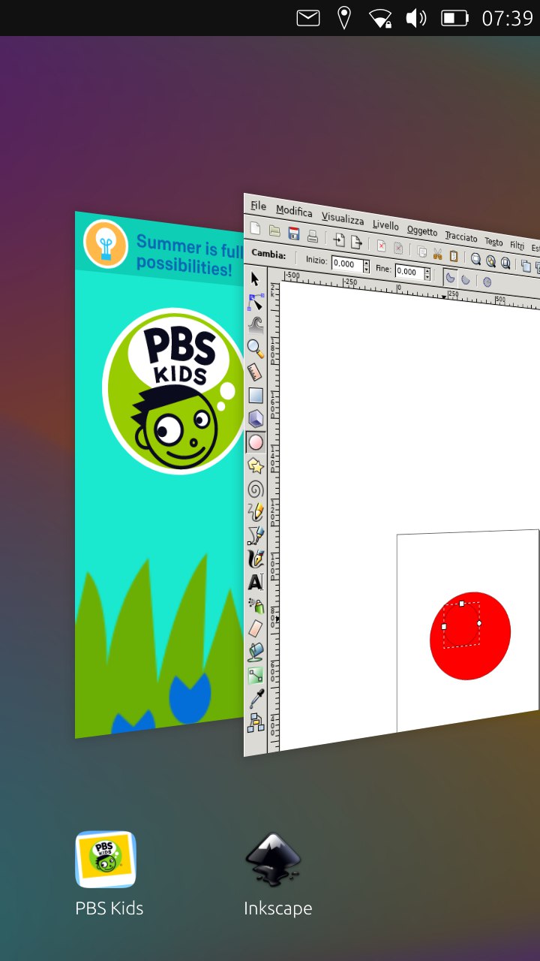Select the Rectangle tool in Inkscape
Viewport: 540px width, 961px height.
click(256, 395)
